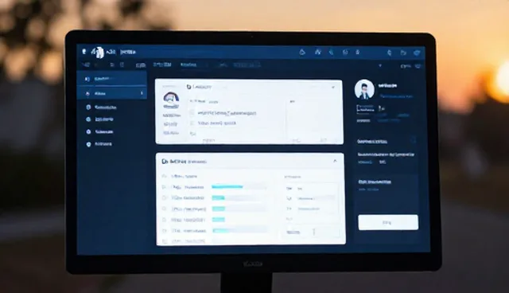Tick the checkbox of the lower card's third row
Image resolution: width=509 pixels, height=293 pixels.
pos(164,197)
